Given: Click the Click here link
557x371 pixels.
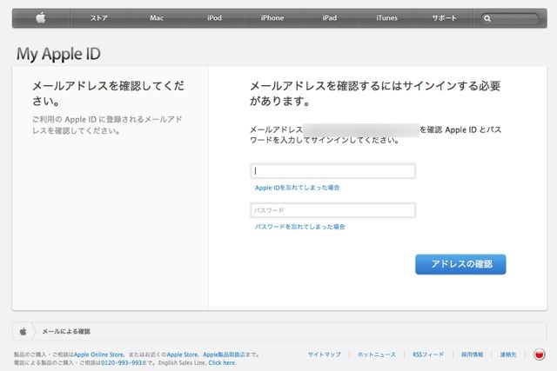Looking at the screenshot, I should pos(222,362).
